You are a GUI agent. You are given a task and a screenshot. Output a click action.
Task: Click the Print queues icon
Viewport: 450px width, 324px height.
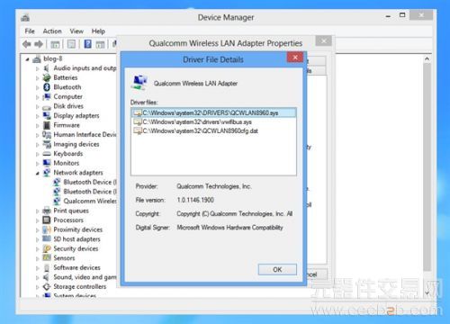pyautogui.click(x=47, y=211)
